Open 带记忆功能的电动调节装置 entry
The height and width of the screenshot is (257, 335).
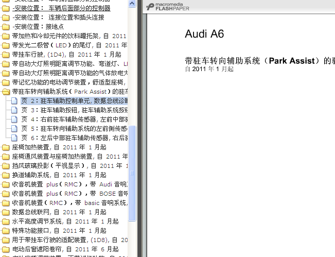coord(69,82)
